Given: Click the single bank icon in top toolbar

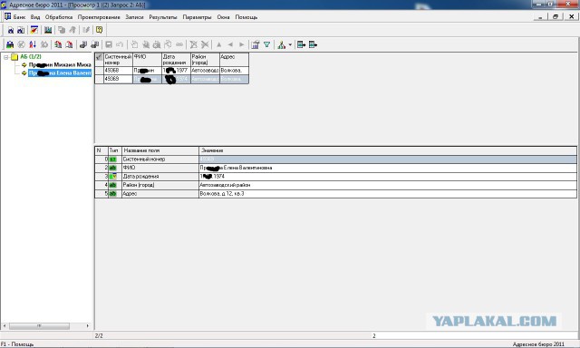Looking at the screenshot, I should 11,30.
